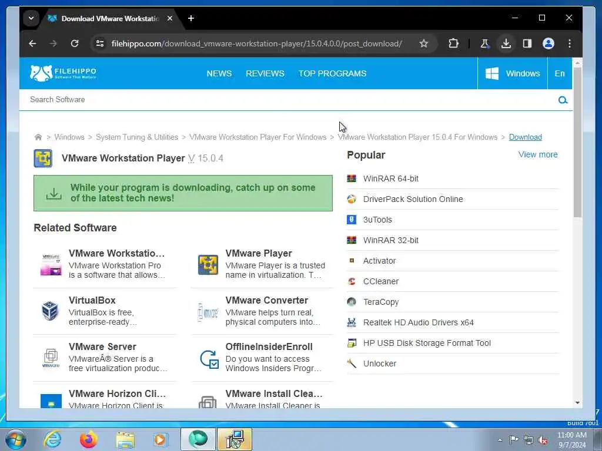Viewport: 602px width, 451px height.
Task: Click the TeraCopy icon
Action: [352, 302]
